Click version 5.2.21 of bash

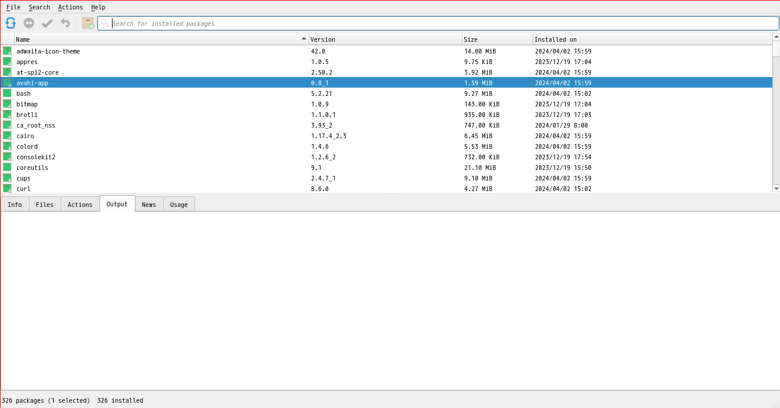tap(322, 93)
